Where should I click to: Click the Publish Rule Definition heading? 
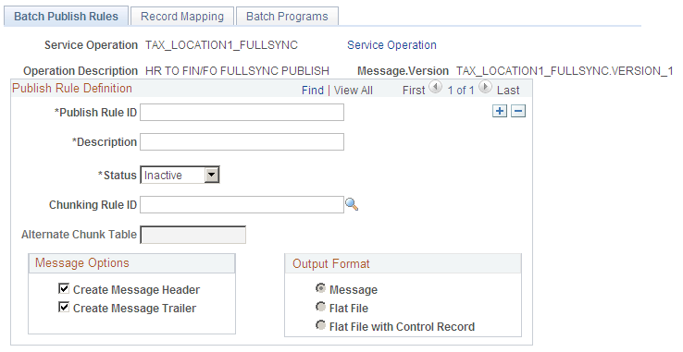[72, 89]
